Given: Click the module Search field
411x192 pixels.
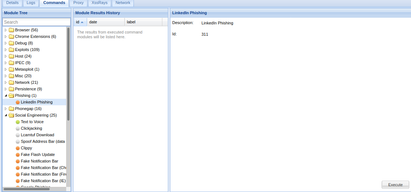Looking at the screenshot, I should click(37, 22).
